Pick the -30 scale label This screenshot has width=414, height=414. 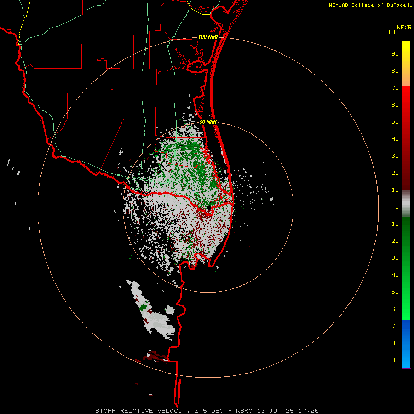pos(393,258)
